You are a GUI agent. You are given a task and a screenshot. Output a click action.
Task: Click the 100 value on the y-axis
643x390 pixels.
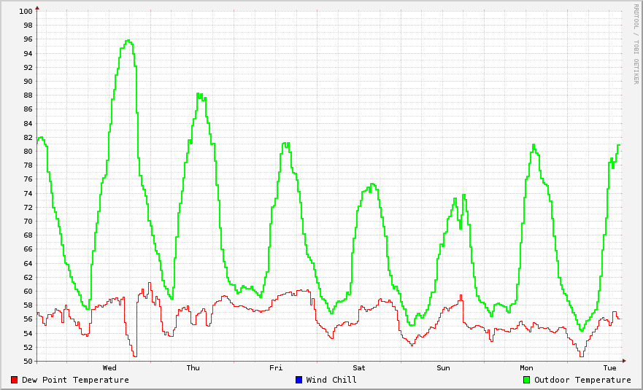pyautogui.click(x=26, y=11)
